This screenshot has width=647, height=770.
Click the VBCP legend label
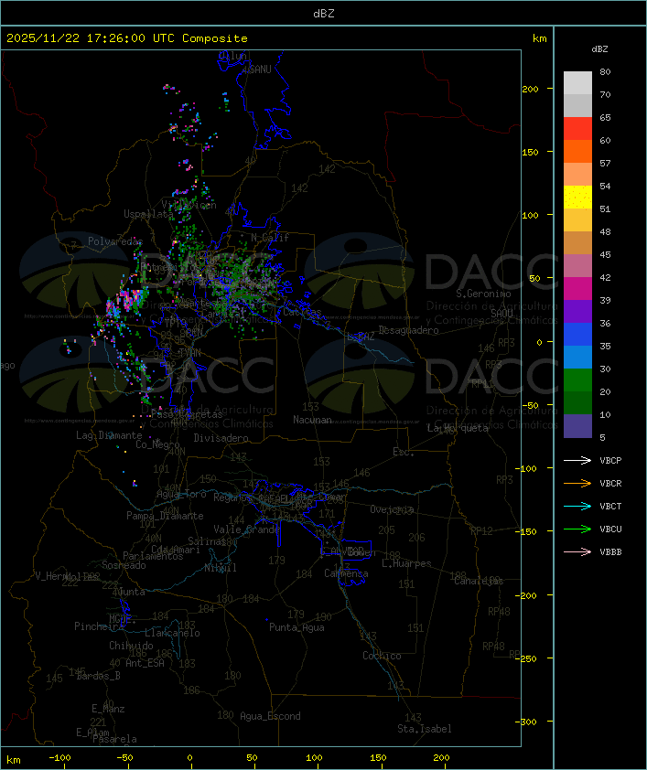[x=610, y=461]
